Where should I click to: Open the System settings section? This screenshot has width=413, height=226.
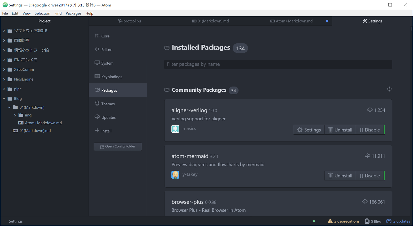(x=118, y=63)
